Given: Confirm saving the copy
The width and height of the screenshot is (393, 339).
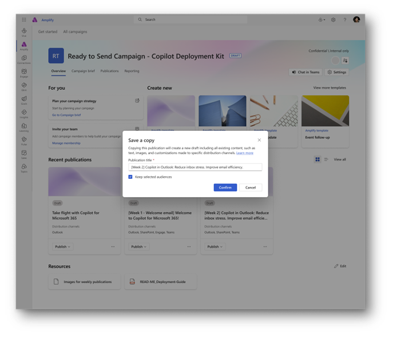Looking at the screenshot, I should [x=225, y=188].
